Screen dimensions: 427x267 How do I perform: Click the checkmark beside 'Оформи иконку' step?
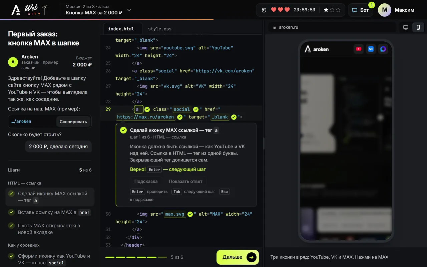pos(11,256)
